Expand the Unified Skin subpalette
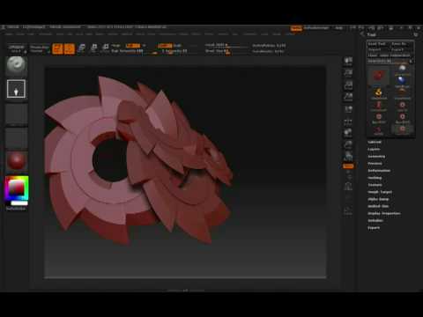Screen dimensions: 423x317 tap(378, 206)
